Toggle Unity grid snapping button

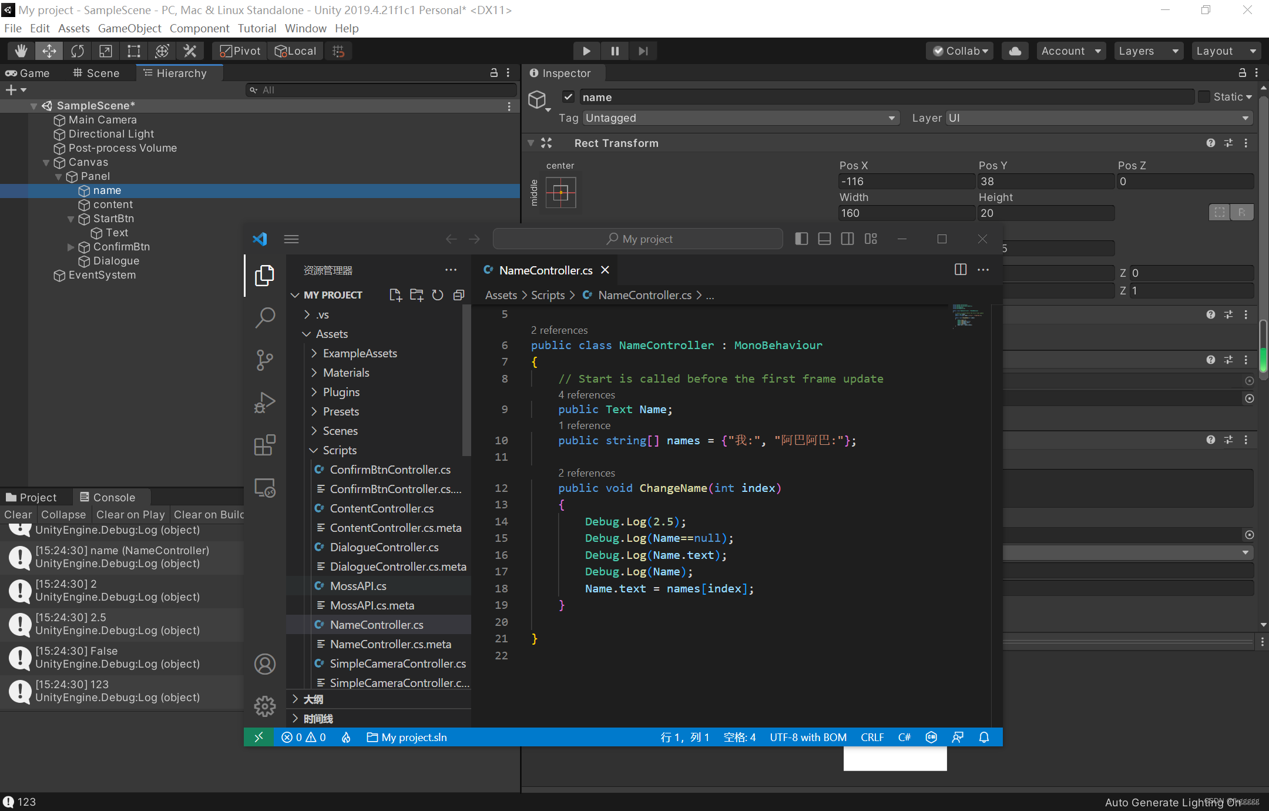click(x=338, y=51)
